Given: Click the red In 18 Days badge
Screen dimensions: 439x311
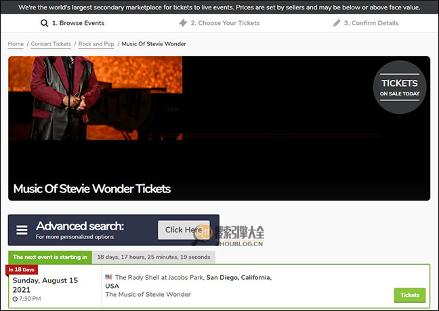Looking at the screenshot, I should click(x=22, y=270).
